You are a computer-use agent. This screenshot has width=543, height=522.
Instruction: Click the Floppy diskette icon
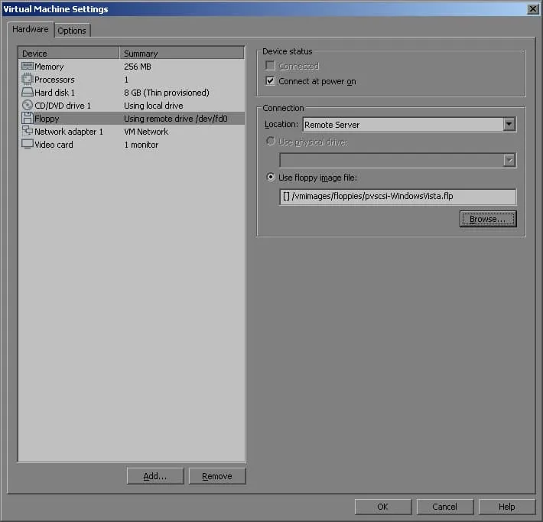(x=28, y=118)
